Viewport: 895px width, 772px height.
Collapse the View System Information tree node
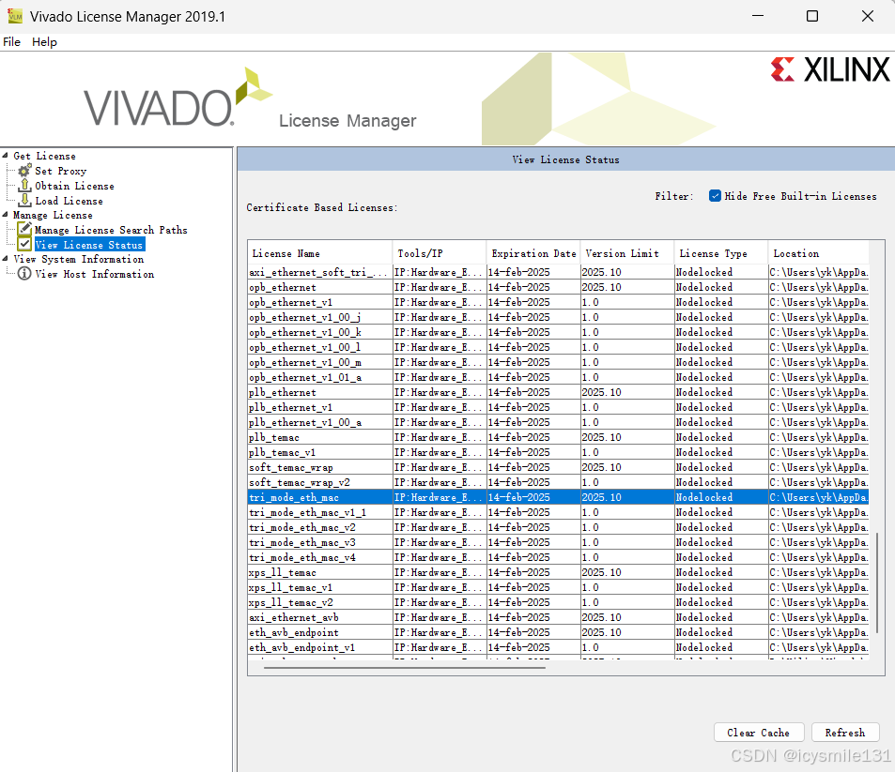click(5, 258)
